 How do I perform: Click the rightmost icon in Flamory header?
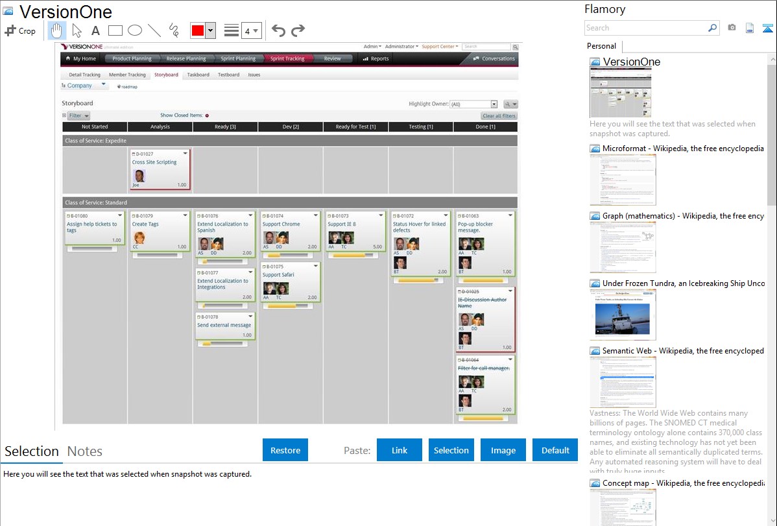(767, 28)
